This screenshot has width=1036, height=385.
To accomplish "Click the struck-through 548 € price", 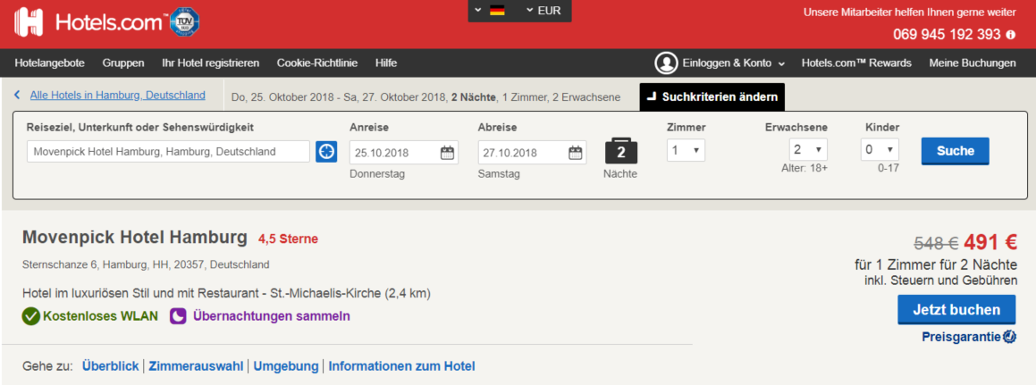I will (x=936, y=243).
